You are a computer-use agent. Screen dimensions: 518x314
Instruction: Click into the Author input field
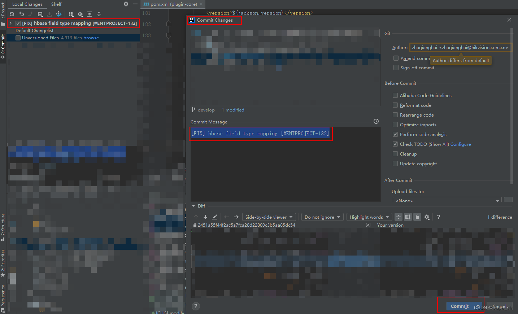tap(460, 47)
